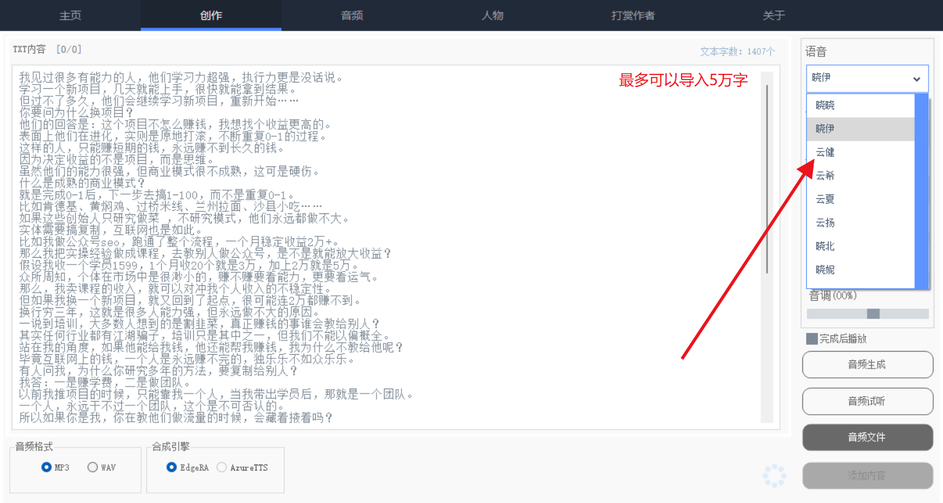Click the line 你要问为什么换项目？
The width and height of the screenshot is (943, 503).
(76, 113)
